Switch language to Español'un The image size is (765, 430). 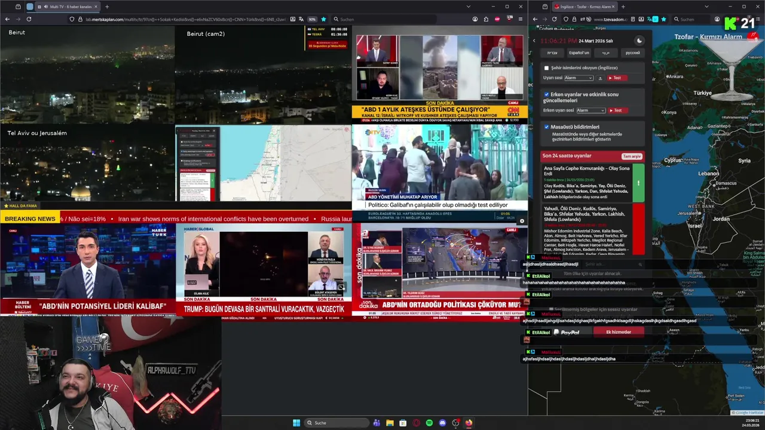pos(579,53)
